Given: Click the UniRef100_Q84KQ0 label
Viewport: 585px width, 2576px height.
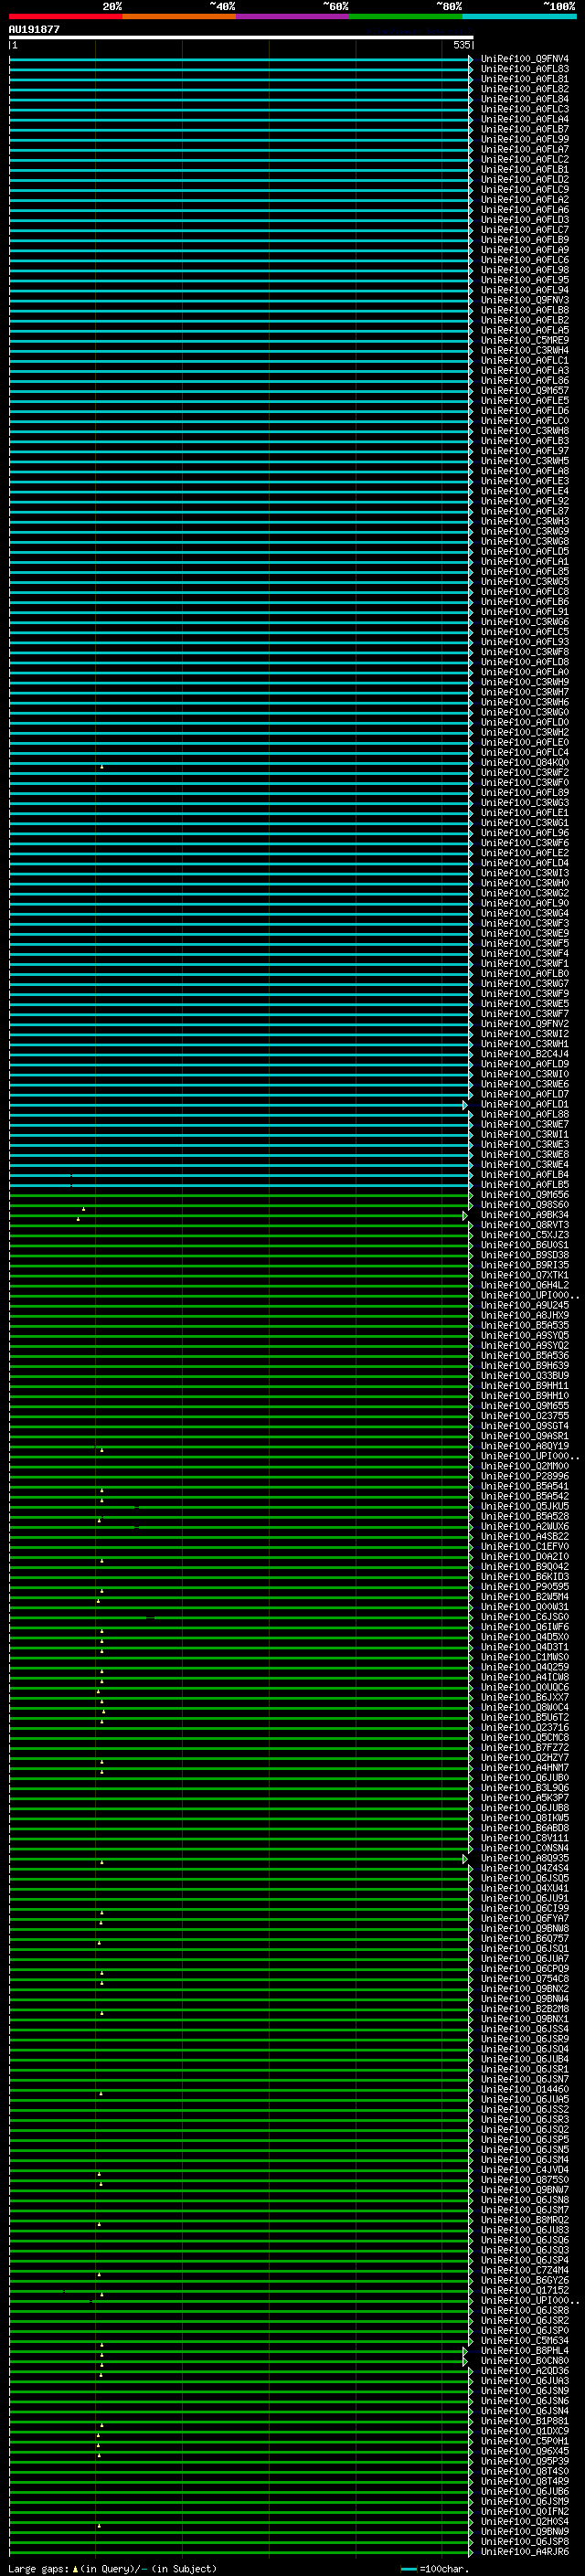Looking at the screenshot, I should 524,763.
